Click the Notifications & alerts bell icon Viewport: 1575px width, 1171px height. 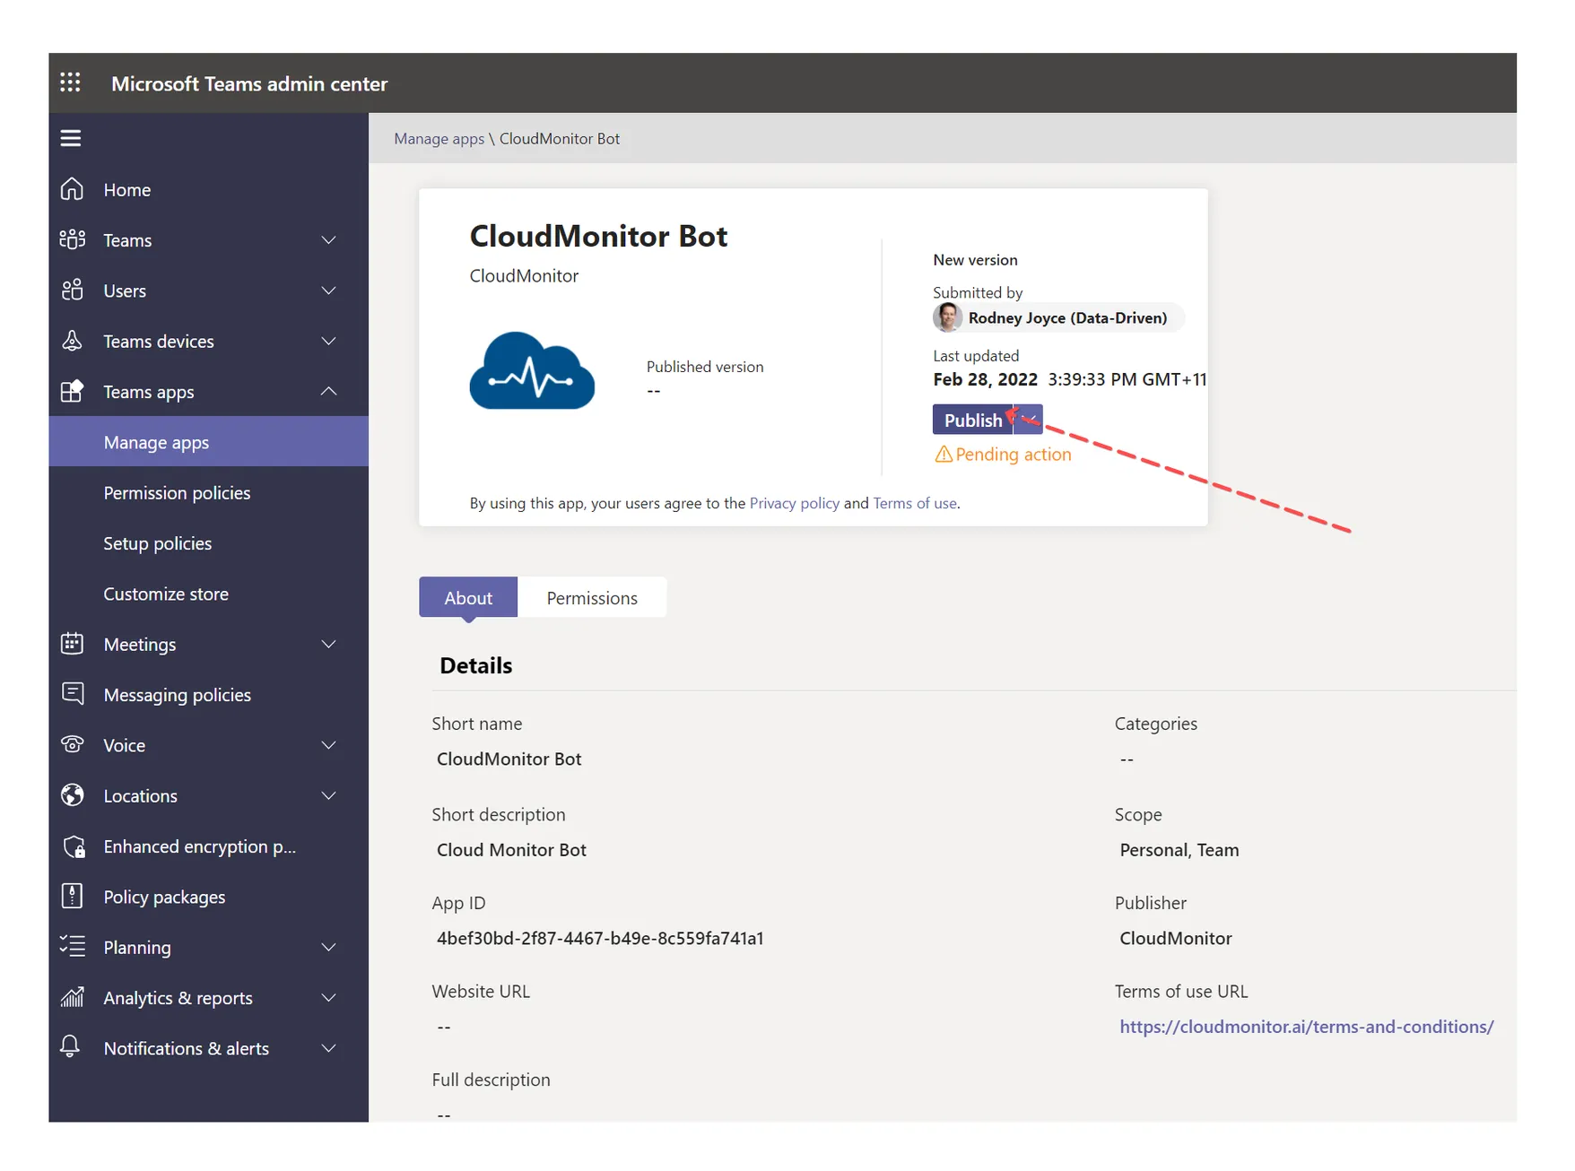[70, 1046]
